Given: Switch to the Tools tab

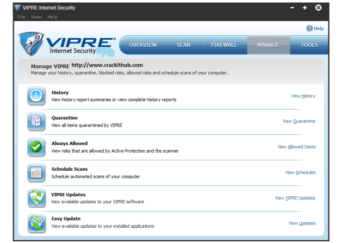Looking at the screenshot, I should 309,45.
